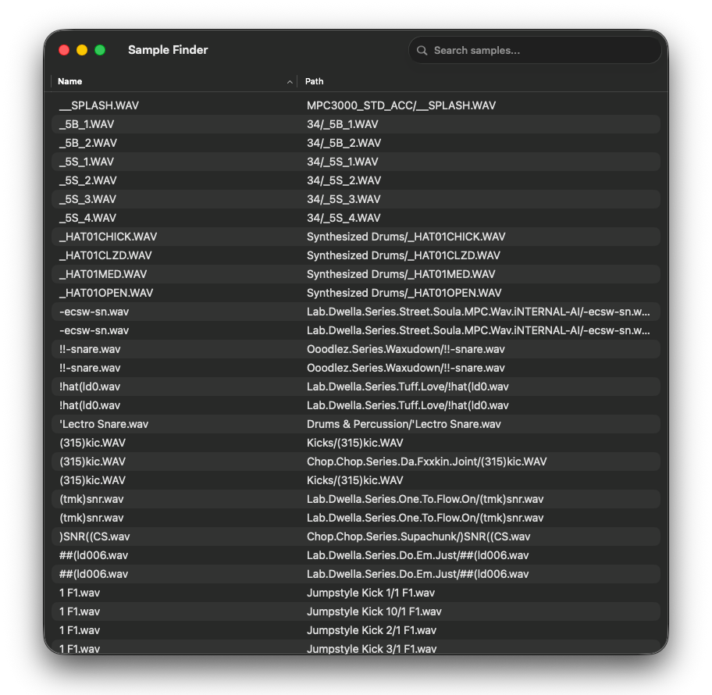This screenshot has height=695, width=712.
Task: Select 1 F1.wav from Jumpstyle Kick 2
Action: click(356, 630)
